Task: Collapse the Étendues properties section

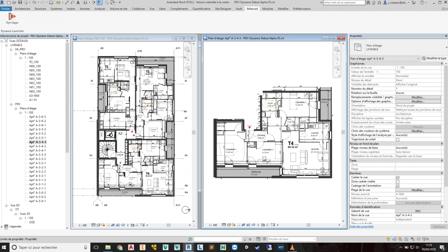Action: 442,173
